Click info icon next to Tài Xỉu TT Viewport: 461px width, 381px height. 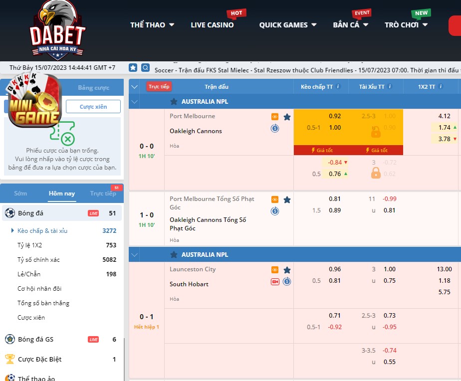click(390, 87)
